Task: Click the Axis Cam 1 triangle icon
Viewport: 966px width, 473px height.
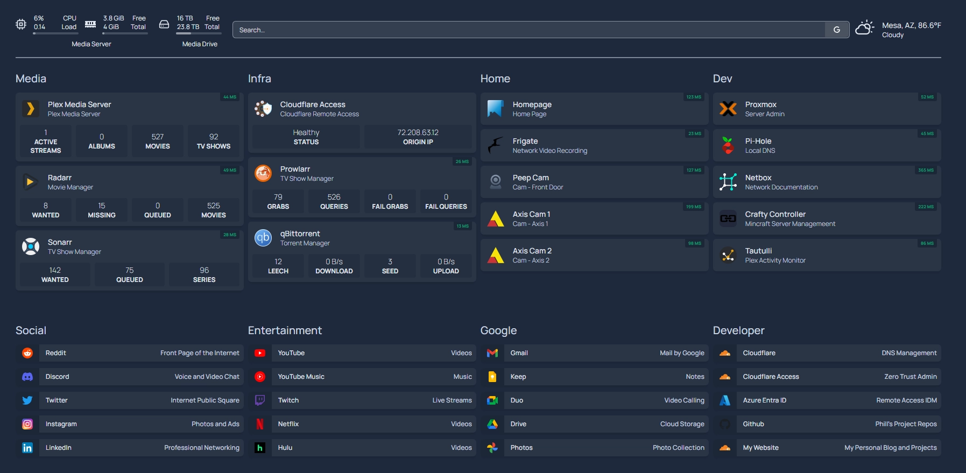Action: pyautogui.click(x=496, y=218)
